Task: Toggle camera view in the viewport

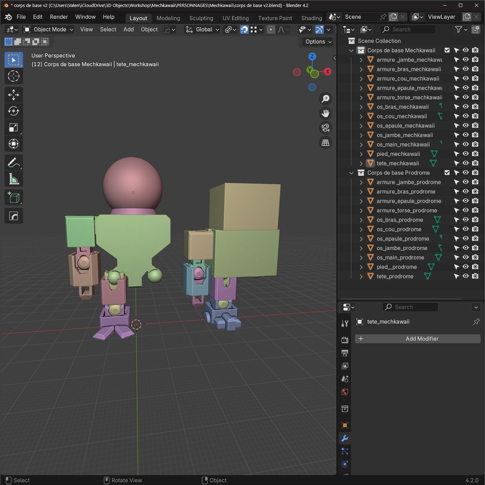Action: pyautogui.click(x=325, y=128)
